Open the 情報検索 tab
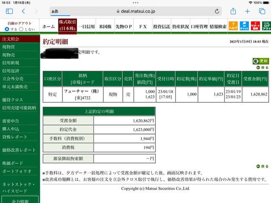271x203 pixels. (x=218, y=27)
